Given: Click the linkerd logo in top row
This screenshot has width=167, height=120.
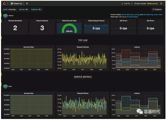Looking at the screenshot, I should pyautogui.click(x=5, y=16).
